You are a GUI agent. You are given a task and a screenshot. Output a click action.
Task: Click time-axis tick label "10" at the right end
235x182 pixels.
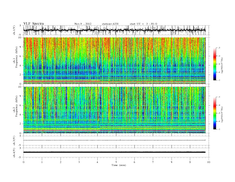pyautogui.click(x=209, y=162)
